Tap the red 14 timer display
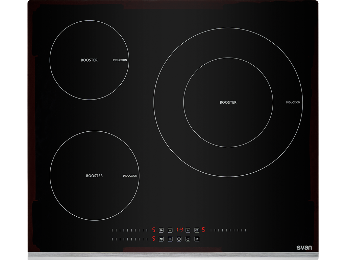 tap(180, 230)
